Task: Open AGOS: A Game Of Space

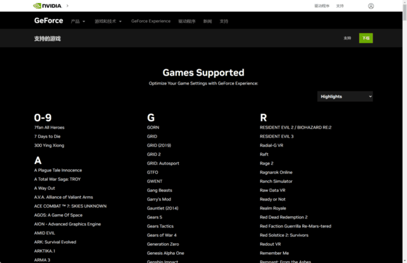Action: point(58,215)
